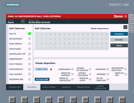Image resolution: width=134 pixels, height=103 pixels.
Task: Push the F1 hardware key
Action: pos(12,100)
